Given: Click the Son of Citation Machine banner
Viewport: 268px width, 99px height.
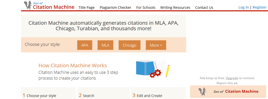Looking at the screenshot, I should [229, 92].
